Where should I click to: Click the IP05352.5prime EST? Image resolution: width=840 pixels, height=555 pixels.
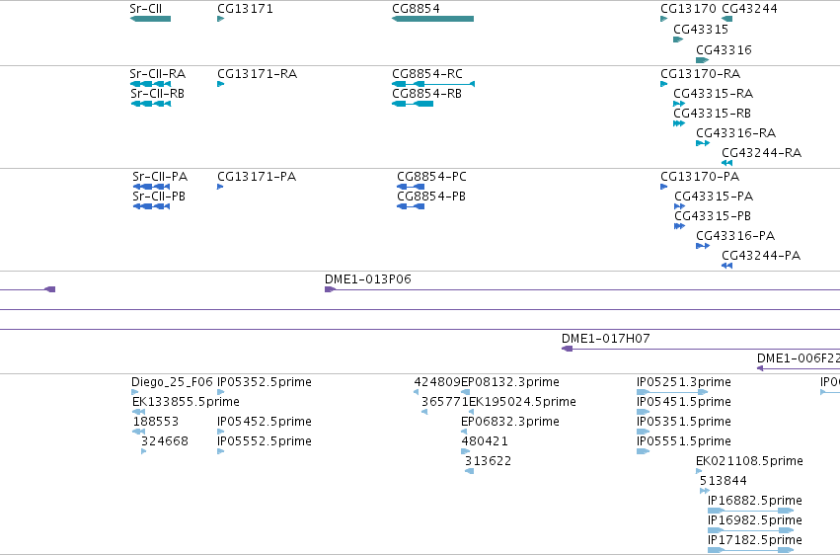pos(221,392)
